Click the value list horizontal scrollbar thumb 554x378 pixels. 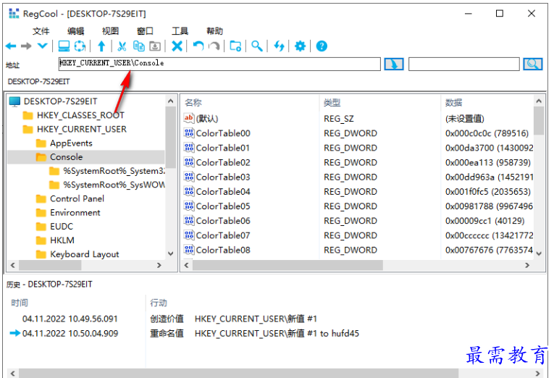pyautogui.click(x=288, y=265)
